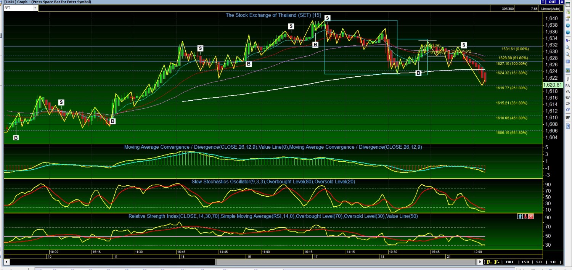Screen dimensions: 572x270
Task: Click the horizontal chart scrollbar thumb
Action: (x=346, y=262)
